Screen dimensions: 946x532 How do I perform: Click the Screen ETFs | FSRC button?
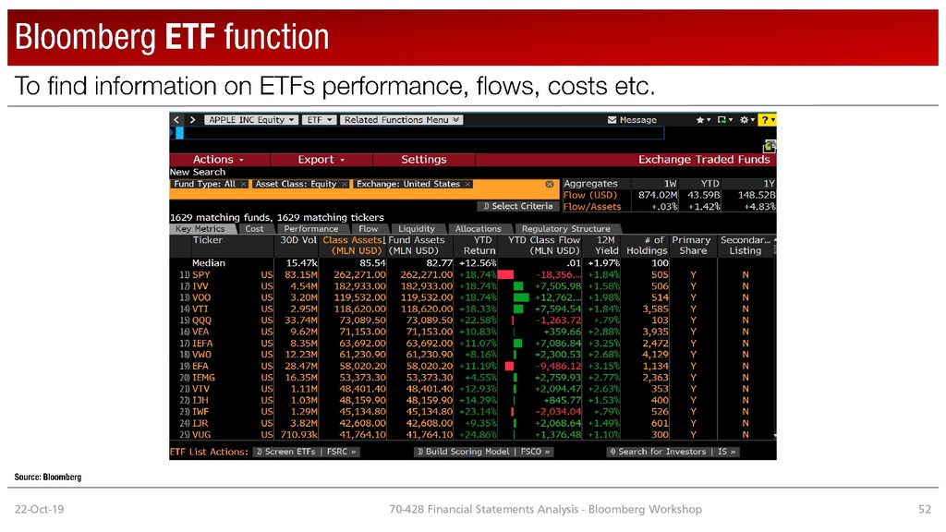[x=306, y=452]
